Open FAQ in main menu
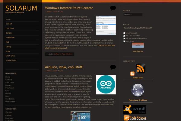Viewport: 181px width, 121px height. (x=7, y=42)
